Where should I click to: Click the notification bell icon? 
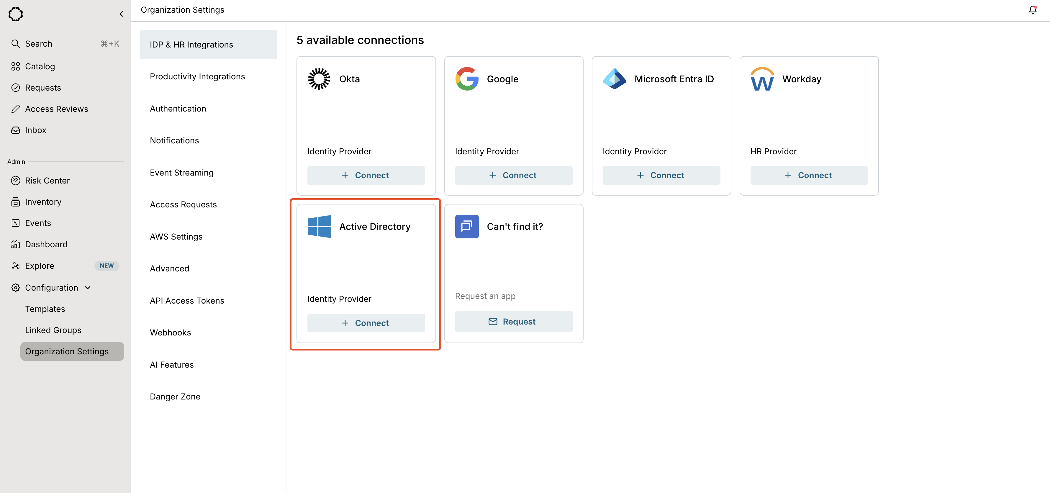pyautogui.click(x=1032, y=10)
